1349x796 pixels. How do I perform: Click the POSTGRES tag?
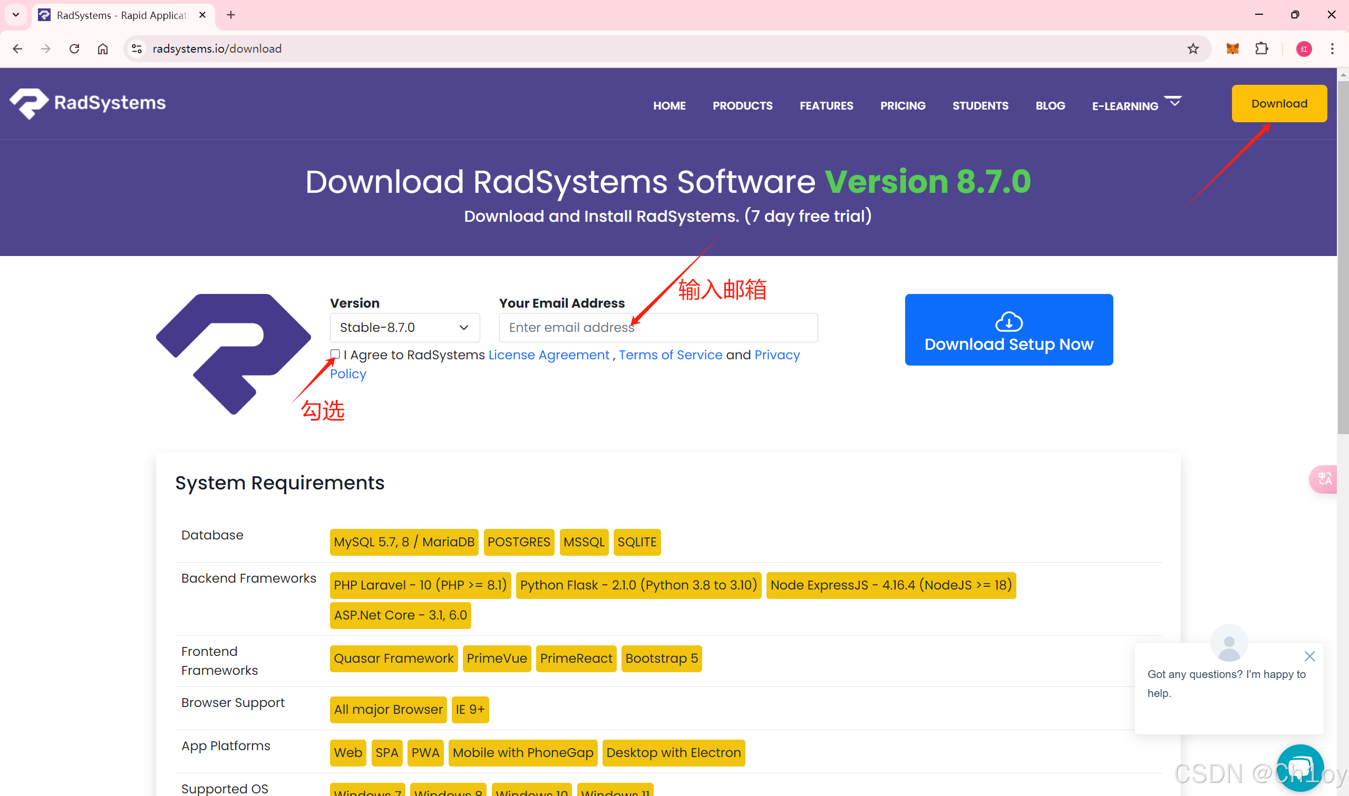[518, 542]
